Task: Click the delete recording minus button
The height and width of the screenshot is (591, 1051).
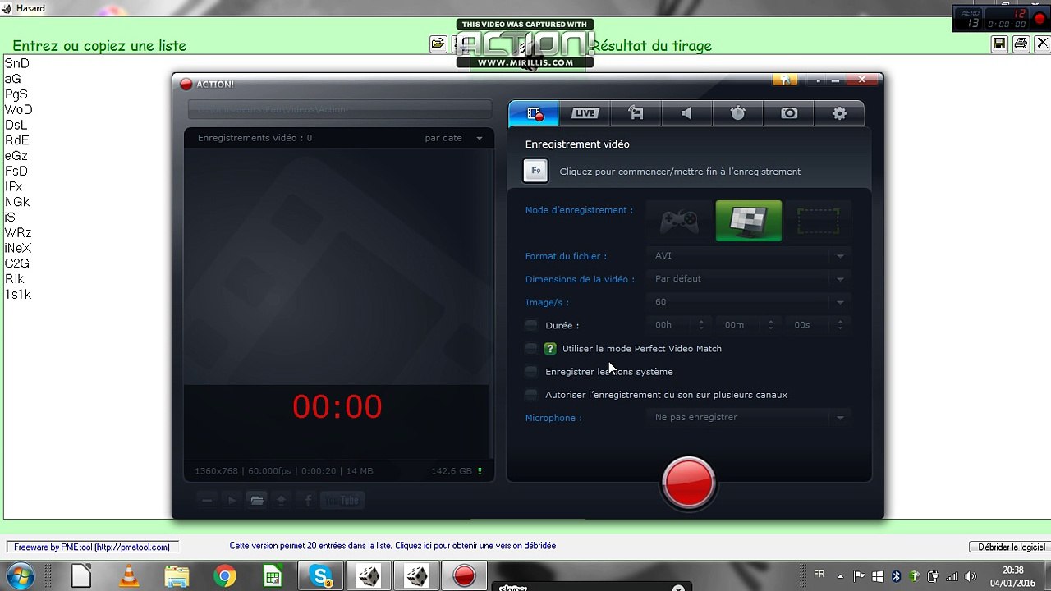Action: click(207, 500)
